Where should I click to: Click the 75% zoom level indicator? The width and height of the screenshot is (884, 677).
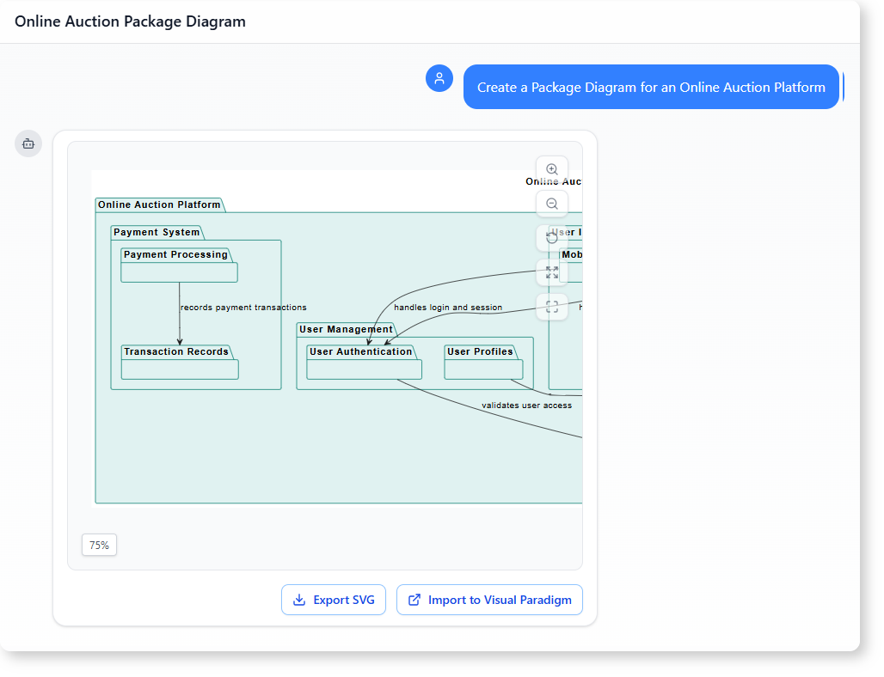(x=99, y=545)
